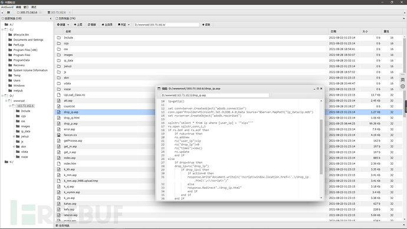Collapse the C:/ drive node
The image size is (407, 229).
click(2, 30)
